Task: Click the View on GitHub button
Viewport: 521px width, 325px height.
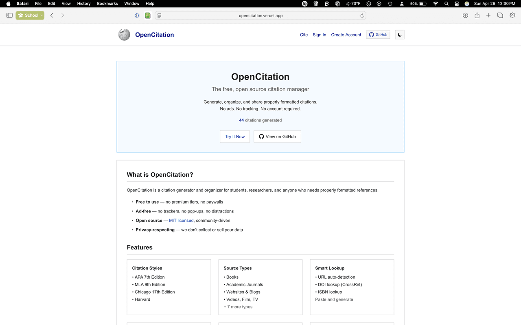Action: click(277, 136)
